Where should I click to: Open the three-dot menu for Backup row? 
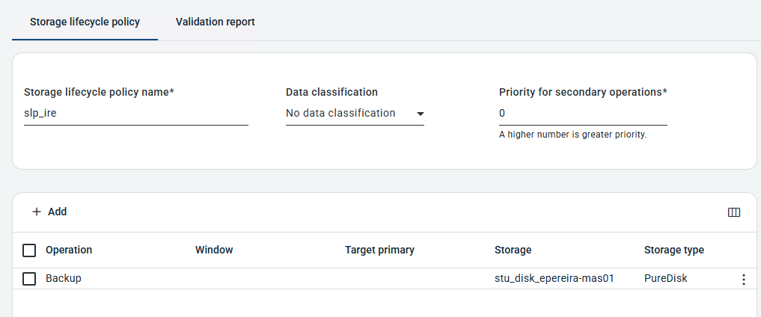(743, 279)
